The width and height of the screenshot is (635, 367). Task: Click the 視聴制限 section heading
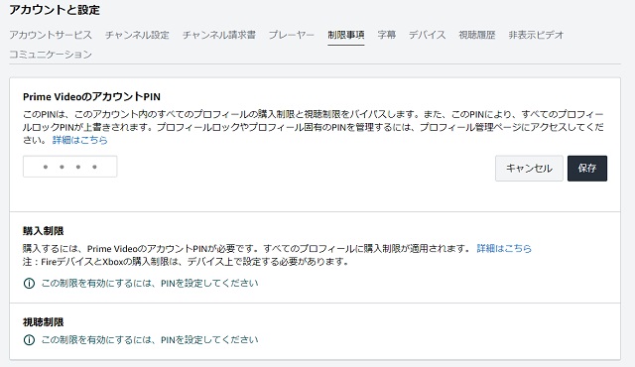[44, 322]
